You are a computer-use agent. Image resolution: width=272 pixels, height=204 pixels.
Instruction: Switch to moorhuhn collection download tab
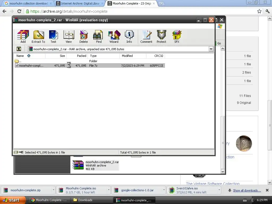pyautogui.click(x=28, y=3)
